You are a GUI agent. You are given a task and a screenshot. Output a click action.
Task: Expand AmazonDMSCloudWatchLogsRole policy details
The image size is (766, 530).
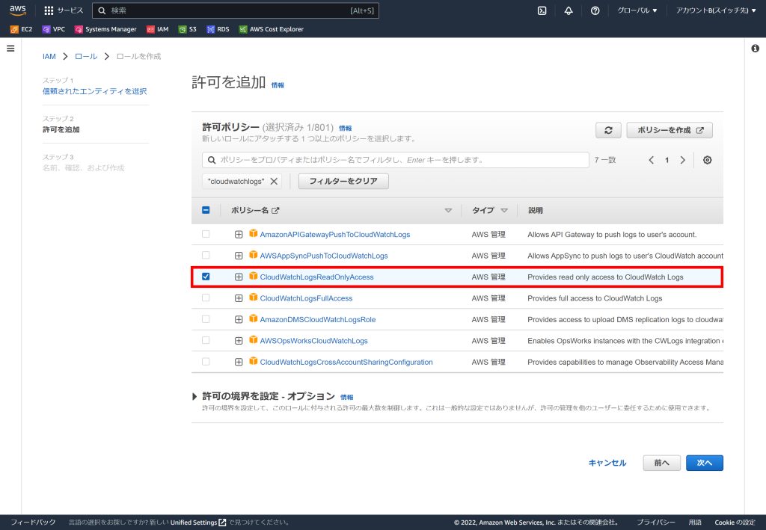239,320
